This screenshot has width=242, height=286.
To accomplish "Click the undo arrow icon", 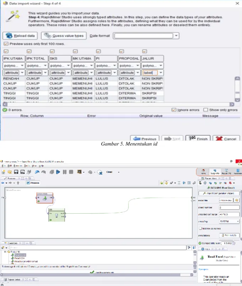I will tap(37, 172).
